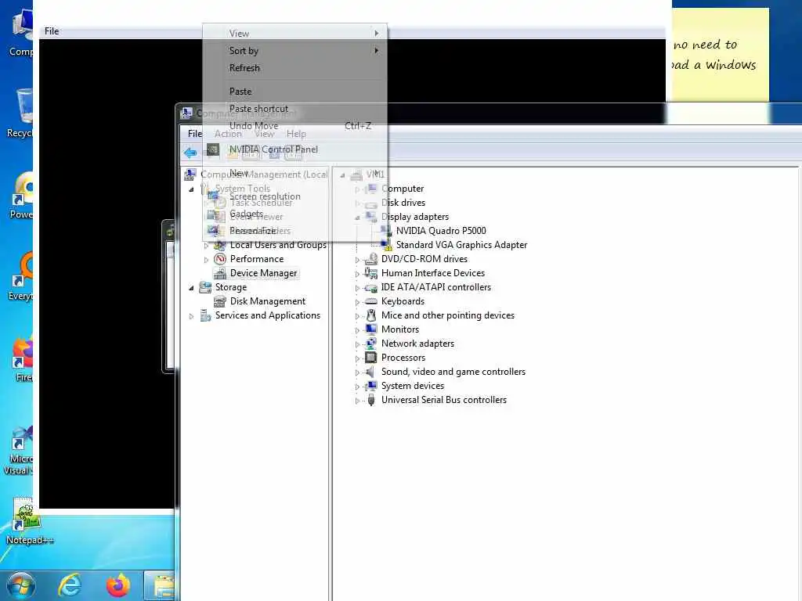Open the Start menu orb
The width and height of the screenshot is (802, 601).
(x=21, y=585)
